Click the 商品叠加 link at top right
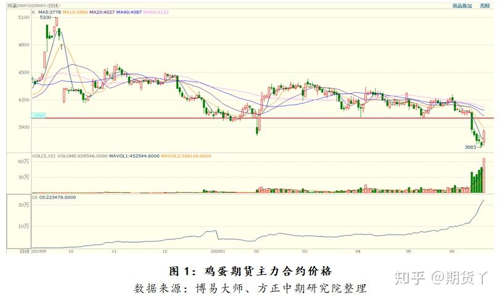Viewport: 502px width, 298px height. (462, 6)
